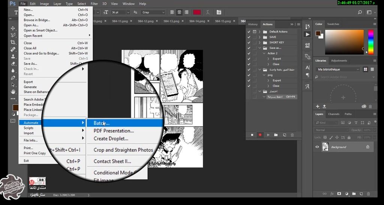Image resolution: width=384 pixels, height=205 pixels.
Task: Hide the Background layer with eye icon
Action: [x=317, y=147]
